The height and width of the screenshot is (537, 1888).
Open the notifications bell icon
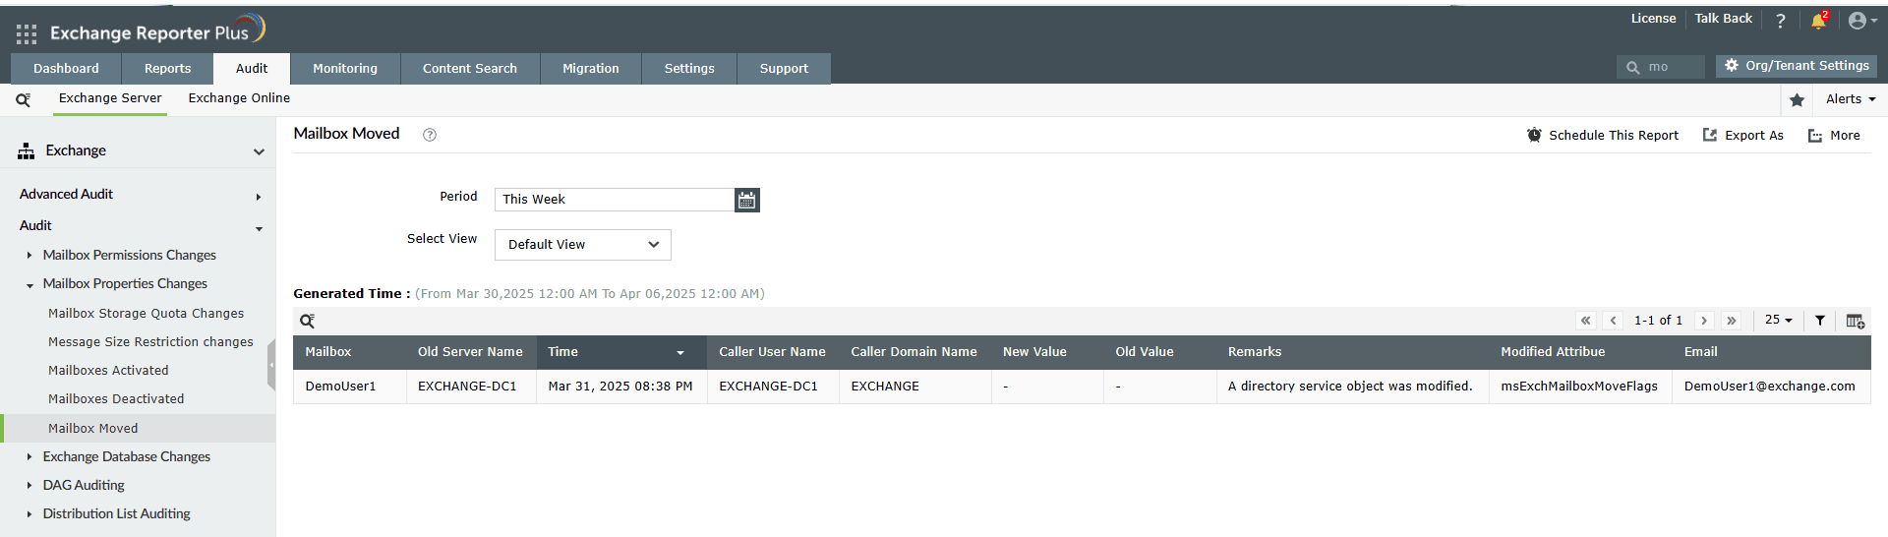pyautogui.click(x=1818, y=21)
